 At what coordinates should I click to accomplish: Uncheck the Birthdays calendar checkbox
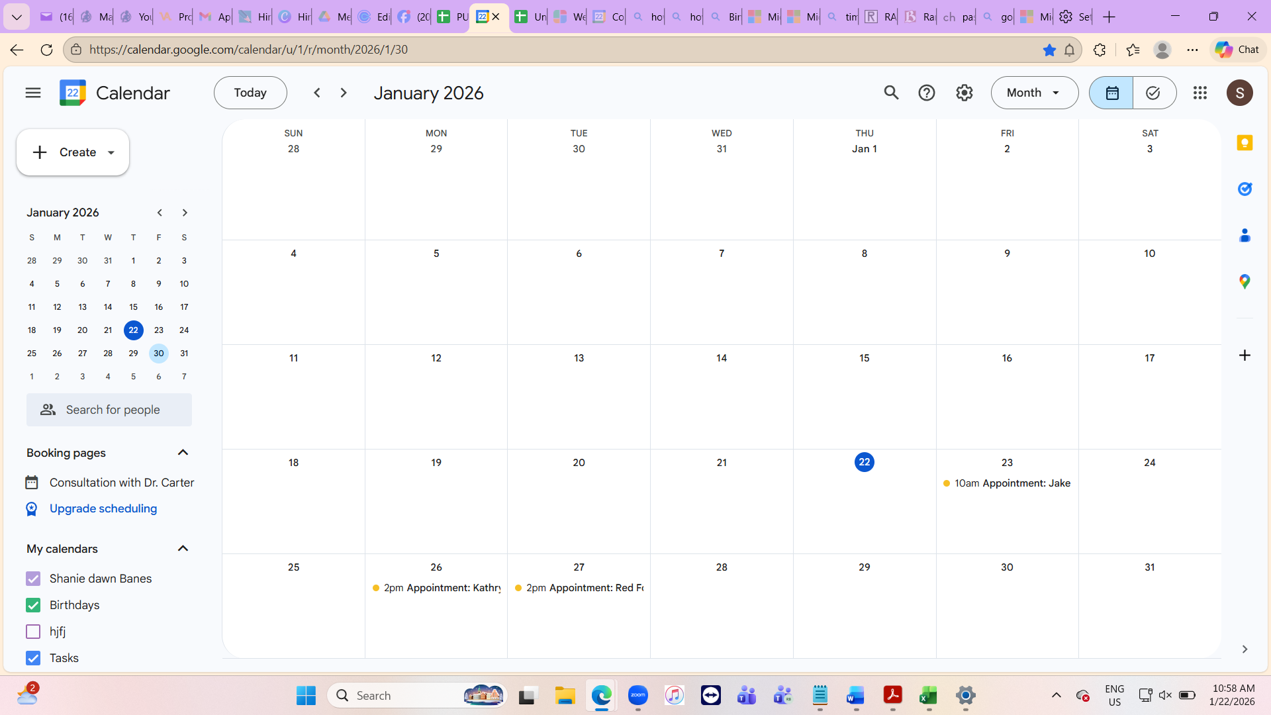33,605
